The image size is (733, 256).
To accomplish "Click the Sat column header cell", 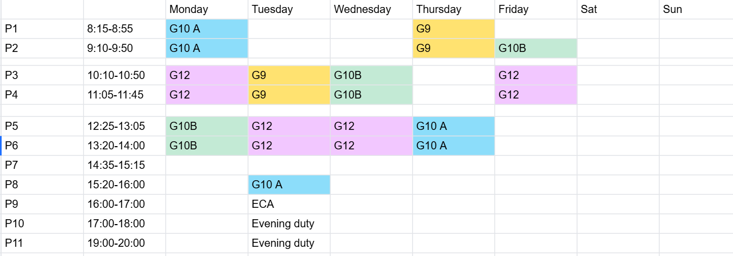I will click(618, 9).
